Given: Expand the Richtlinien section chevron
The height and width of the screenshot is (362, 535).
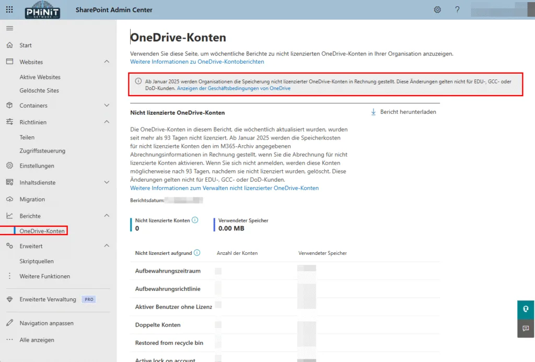Looking at the screenshot, I should [108, 122].
